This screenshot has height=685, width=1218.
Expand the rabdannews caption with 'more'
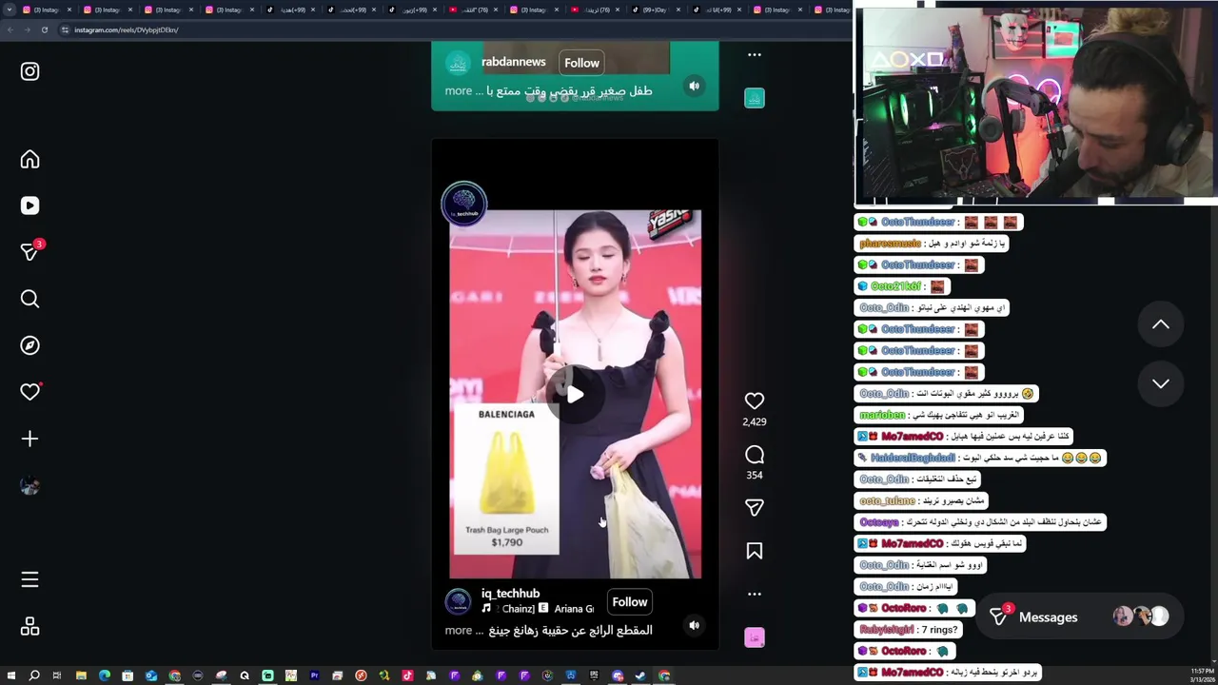pos(458,90)
